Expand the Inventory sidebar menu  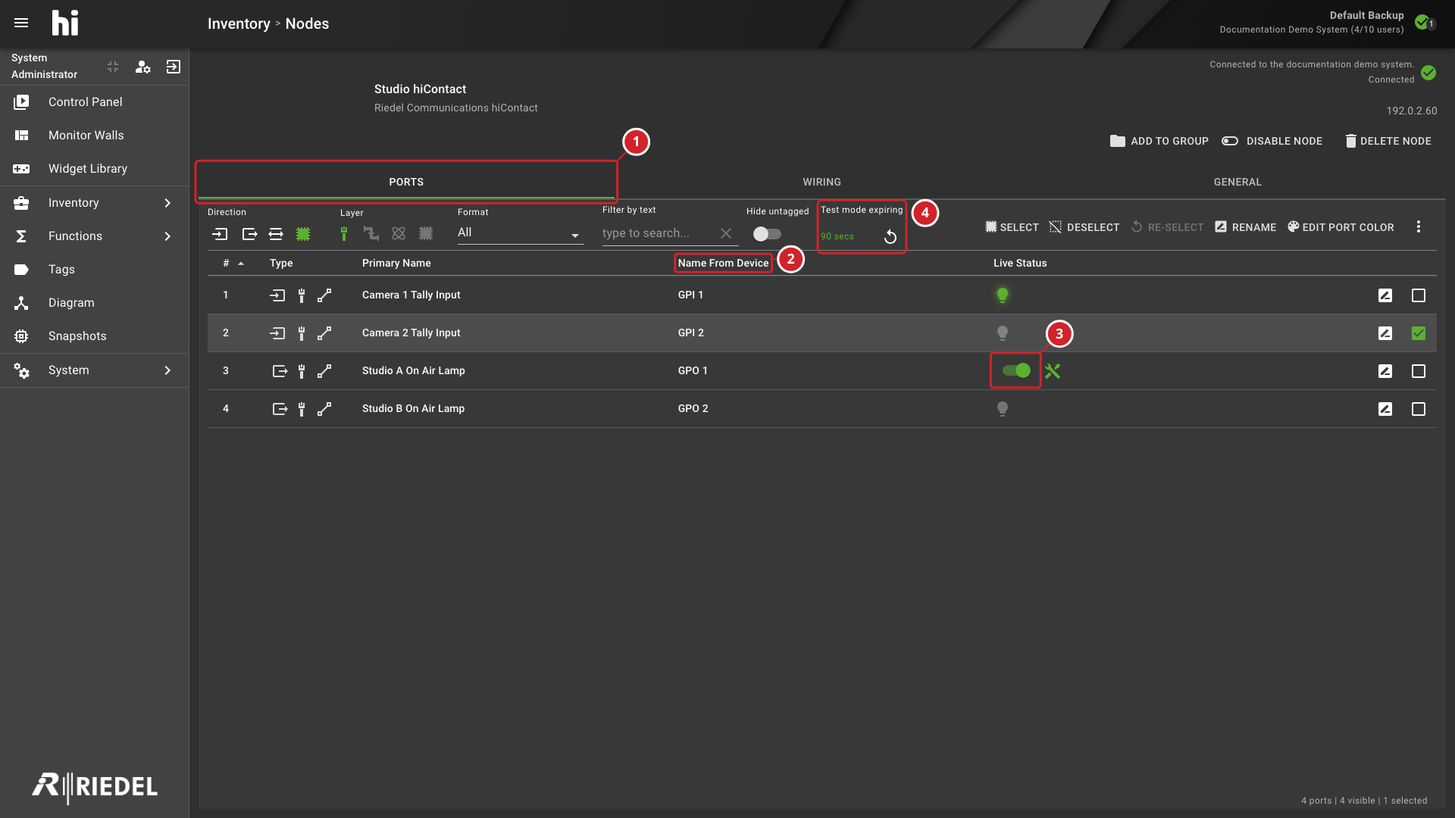point(94,203)
